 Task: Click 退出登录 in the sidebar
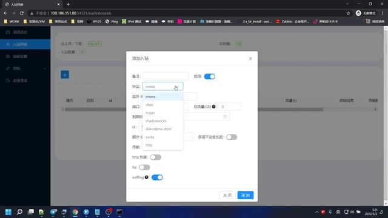tap(25, 81)
